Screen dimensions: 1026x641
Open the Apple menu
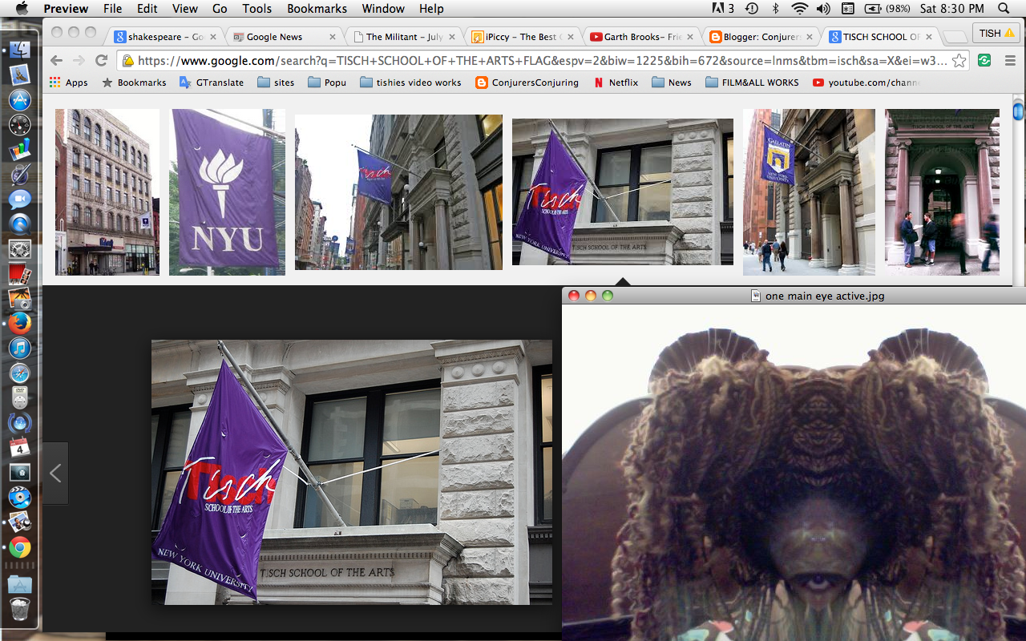tap(22, 9)
